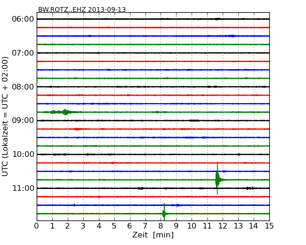This screenshot has height=245, width=306.
Task: Click the 08:00 time label
Action: [x=23, y=87]
